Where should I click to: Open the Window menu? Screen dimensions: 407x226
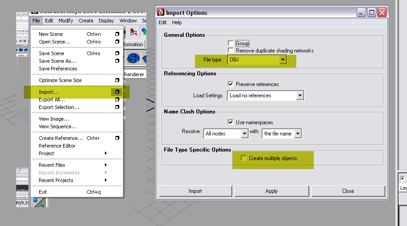pyautogui.click(x=128, y=21)
